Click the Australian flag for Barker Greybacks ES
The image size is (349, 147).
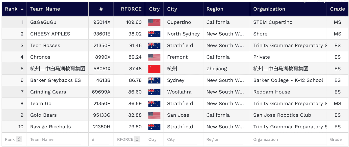[154, 80]
